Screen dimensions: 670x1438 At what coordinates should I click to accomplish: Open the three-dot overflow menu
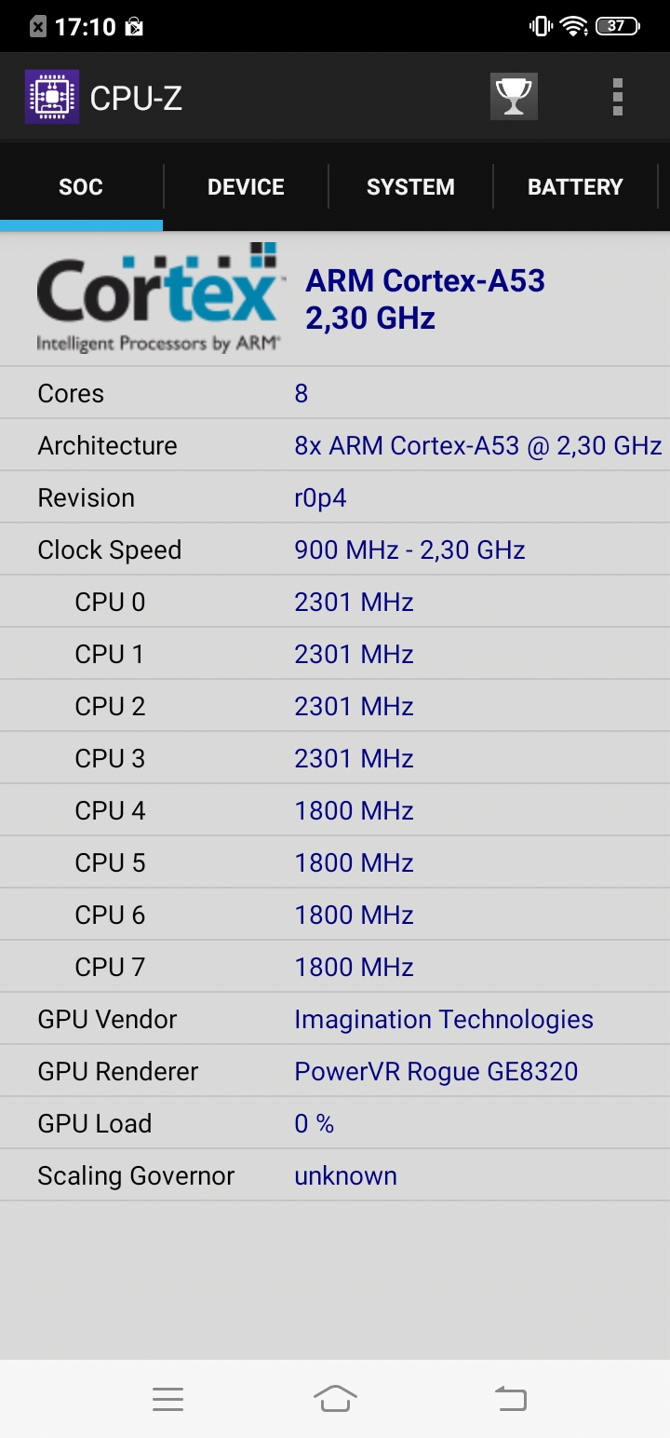click(618, 97)
